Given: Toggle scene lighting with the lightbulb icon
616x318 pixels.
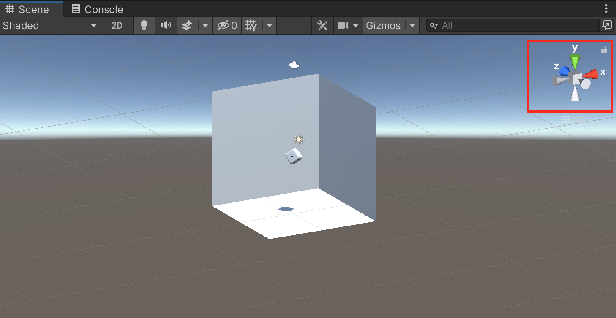Looking at the screenshot, I should coord(144,26).
